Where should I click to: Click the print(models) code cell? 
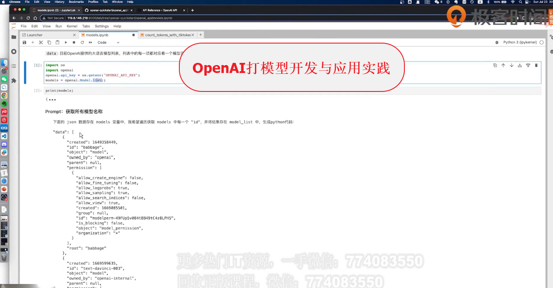[292, 91]
